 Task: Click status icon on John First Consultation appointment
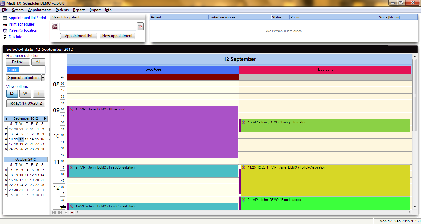pyautogui.click(x=71, y=167)
